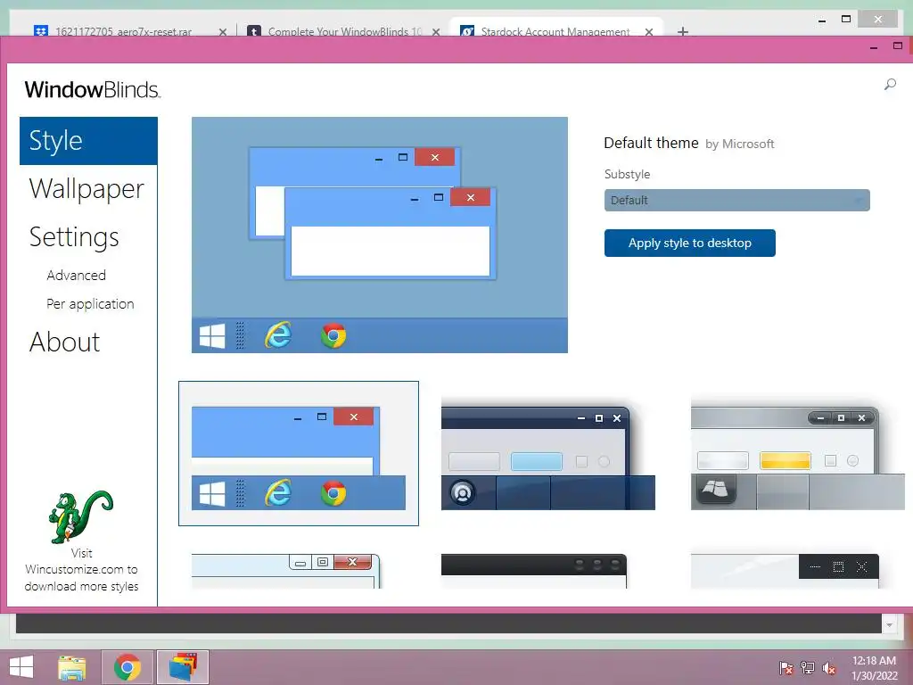The image size is (913, 685).
Task: Click the green Wincustomize lizard mascot
Action: coord(80,516)
